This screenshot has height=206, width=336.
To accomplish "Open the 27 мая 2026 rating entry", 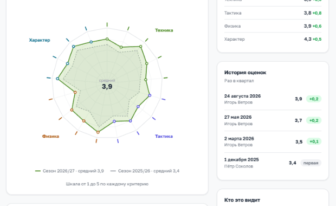I will coord(273,120).
